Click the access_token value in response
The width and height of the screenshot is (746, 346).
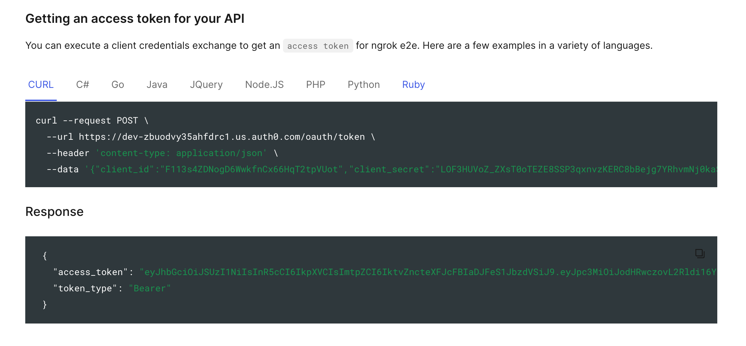point(428,272)
